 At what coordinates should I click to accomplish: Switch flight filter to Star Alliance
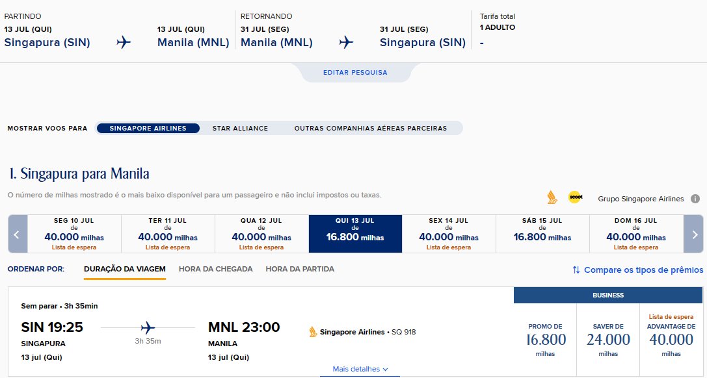pyautogui.click(x=240, y=128)
